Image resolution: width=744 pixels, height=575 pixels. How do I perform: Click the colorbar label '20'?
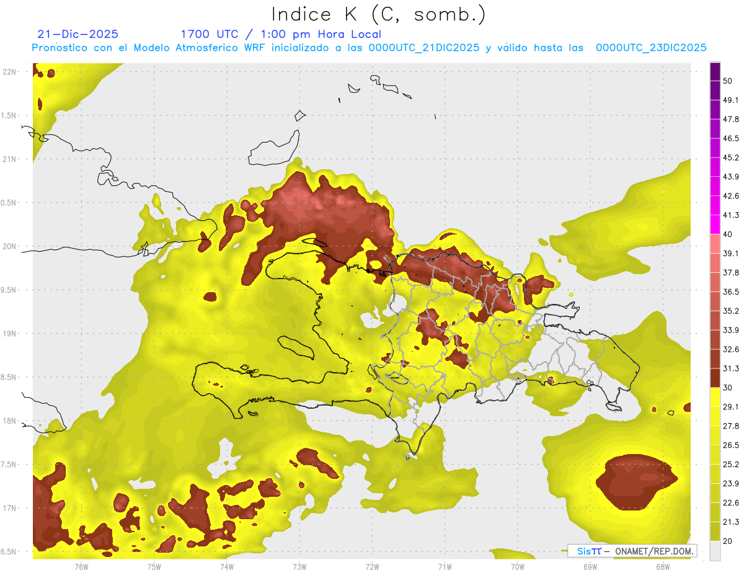pos(728,542)
